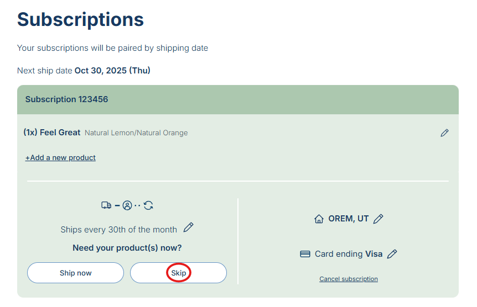Viewport: 477px width, 307px height.
Task: Select the Subscription 123456 header
Action: point(67,99)
